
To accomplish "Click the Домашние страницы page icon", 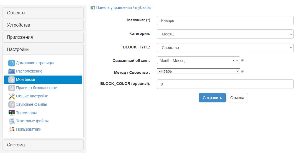I will click(x=12, y=63).
